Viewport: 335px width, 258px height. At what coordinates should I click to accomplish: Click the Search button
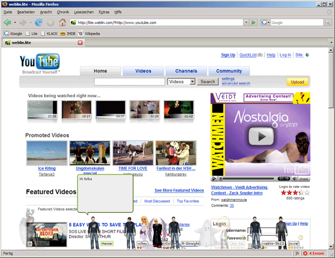(x=208, y=82)
